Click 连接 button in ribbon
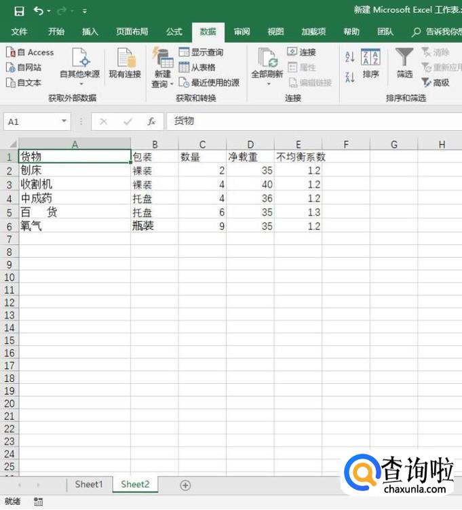 [x=301, y=52]
